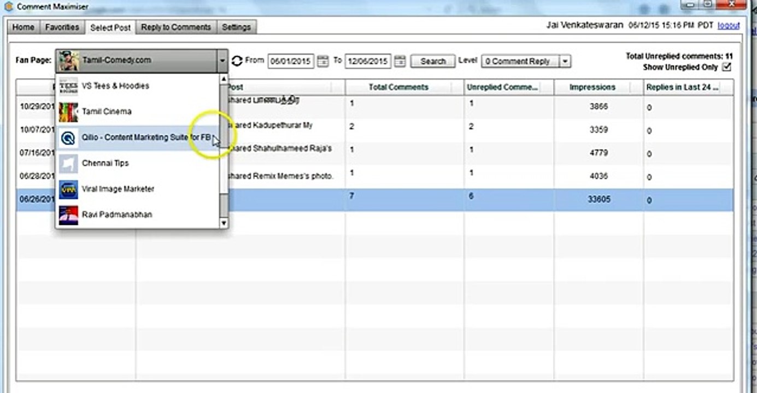Viewport: 757px width, 393px height.
Task: Select Qilio - Content Marketing Suite for FB
Action: [x=137, y=138]
